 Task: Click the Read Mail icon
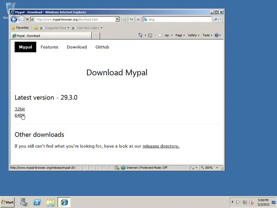[x=160, y=35]
